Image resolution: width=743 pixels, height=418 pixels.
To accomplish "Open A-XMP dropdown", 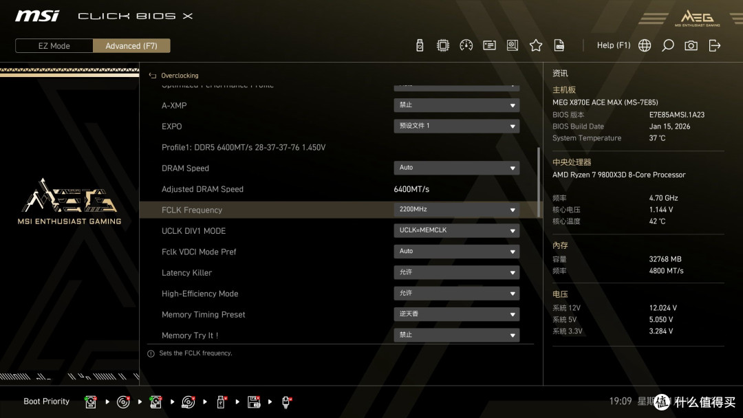I will (456, 105).
